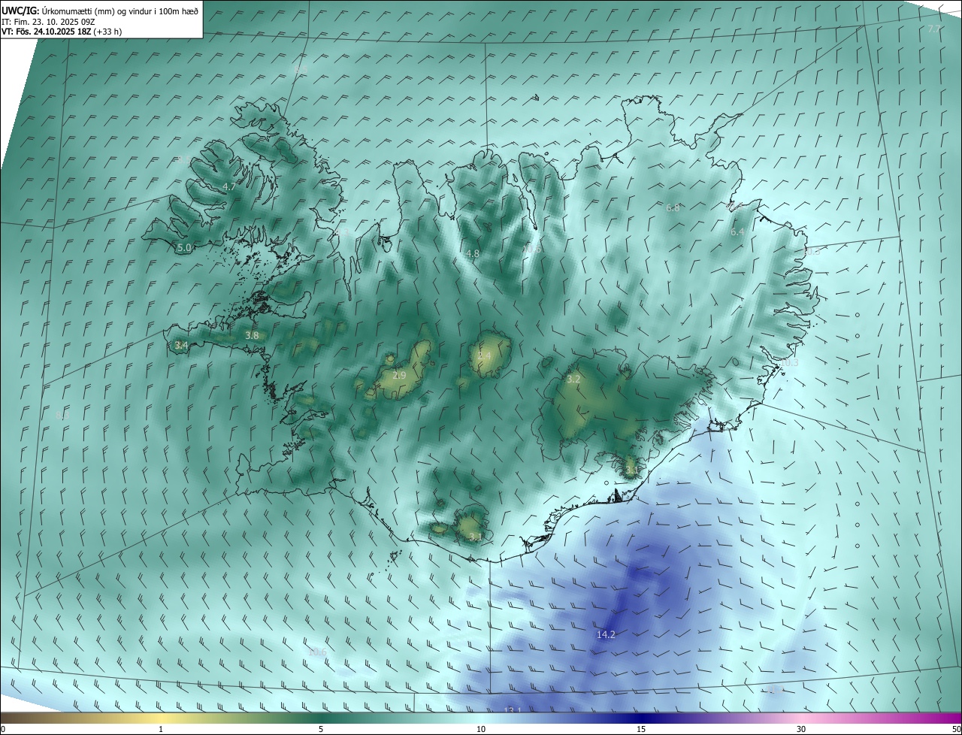
Task: Click the 6.4 value label
Action: 737,232
